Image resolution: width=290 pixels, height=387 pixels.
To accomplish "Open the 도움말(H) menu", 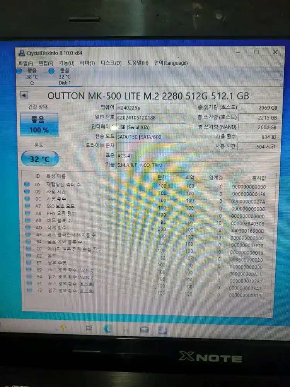I will coord(138,63).
